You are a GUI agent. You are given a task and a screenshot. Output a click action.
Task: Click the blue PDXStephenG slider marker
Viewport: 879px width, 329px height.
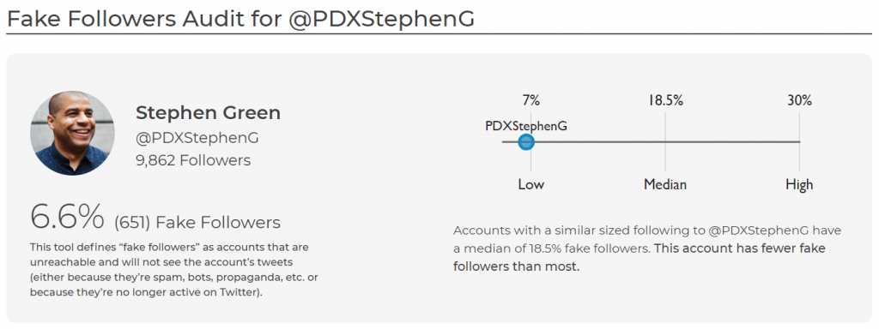526,142
